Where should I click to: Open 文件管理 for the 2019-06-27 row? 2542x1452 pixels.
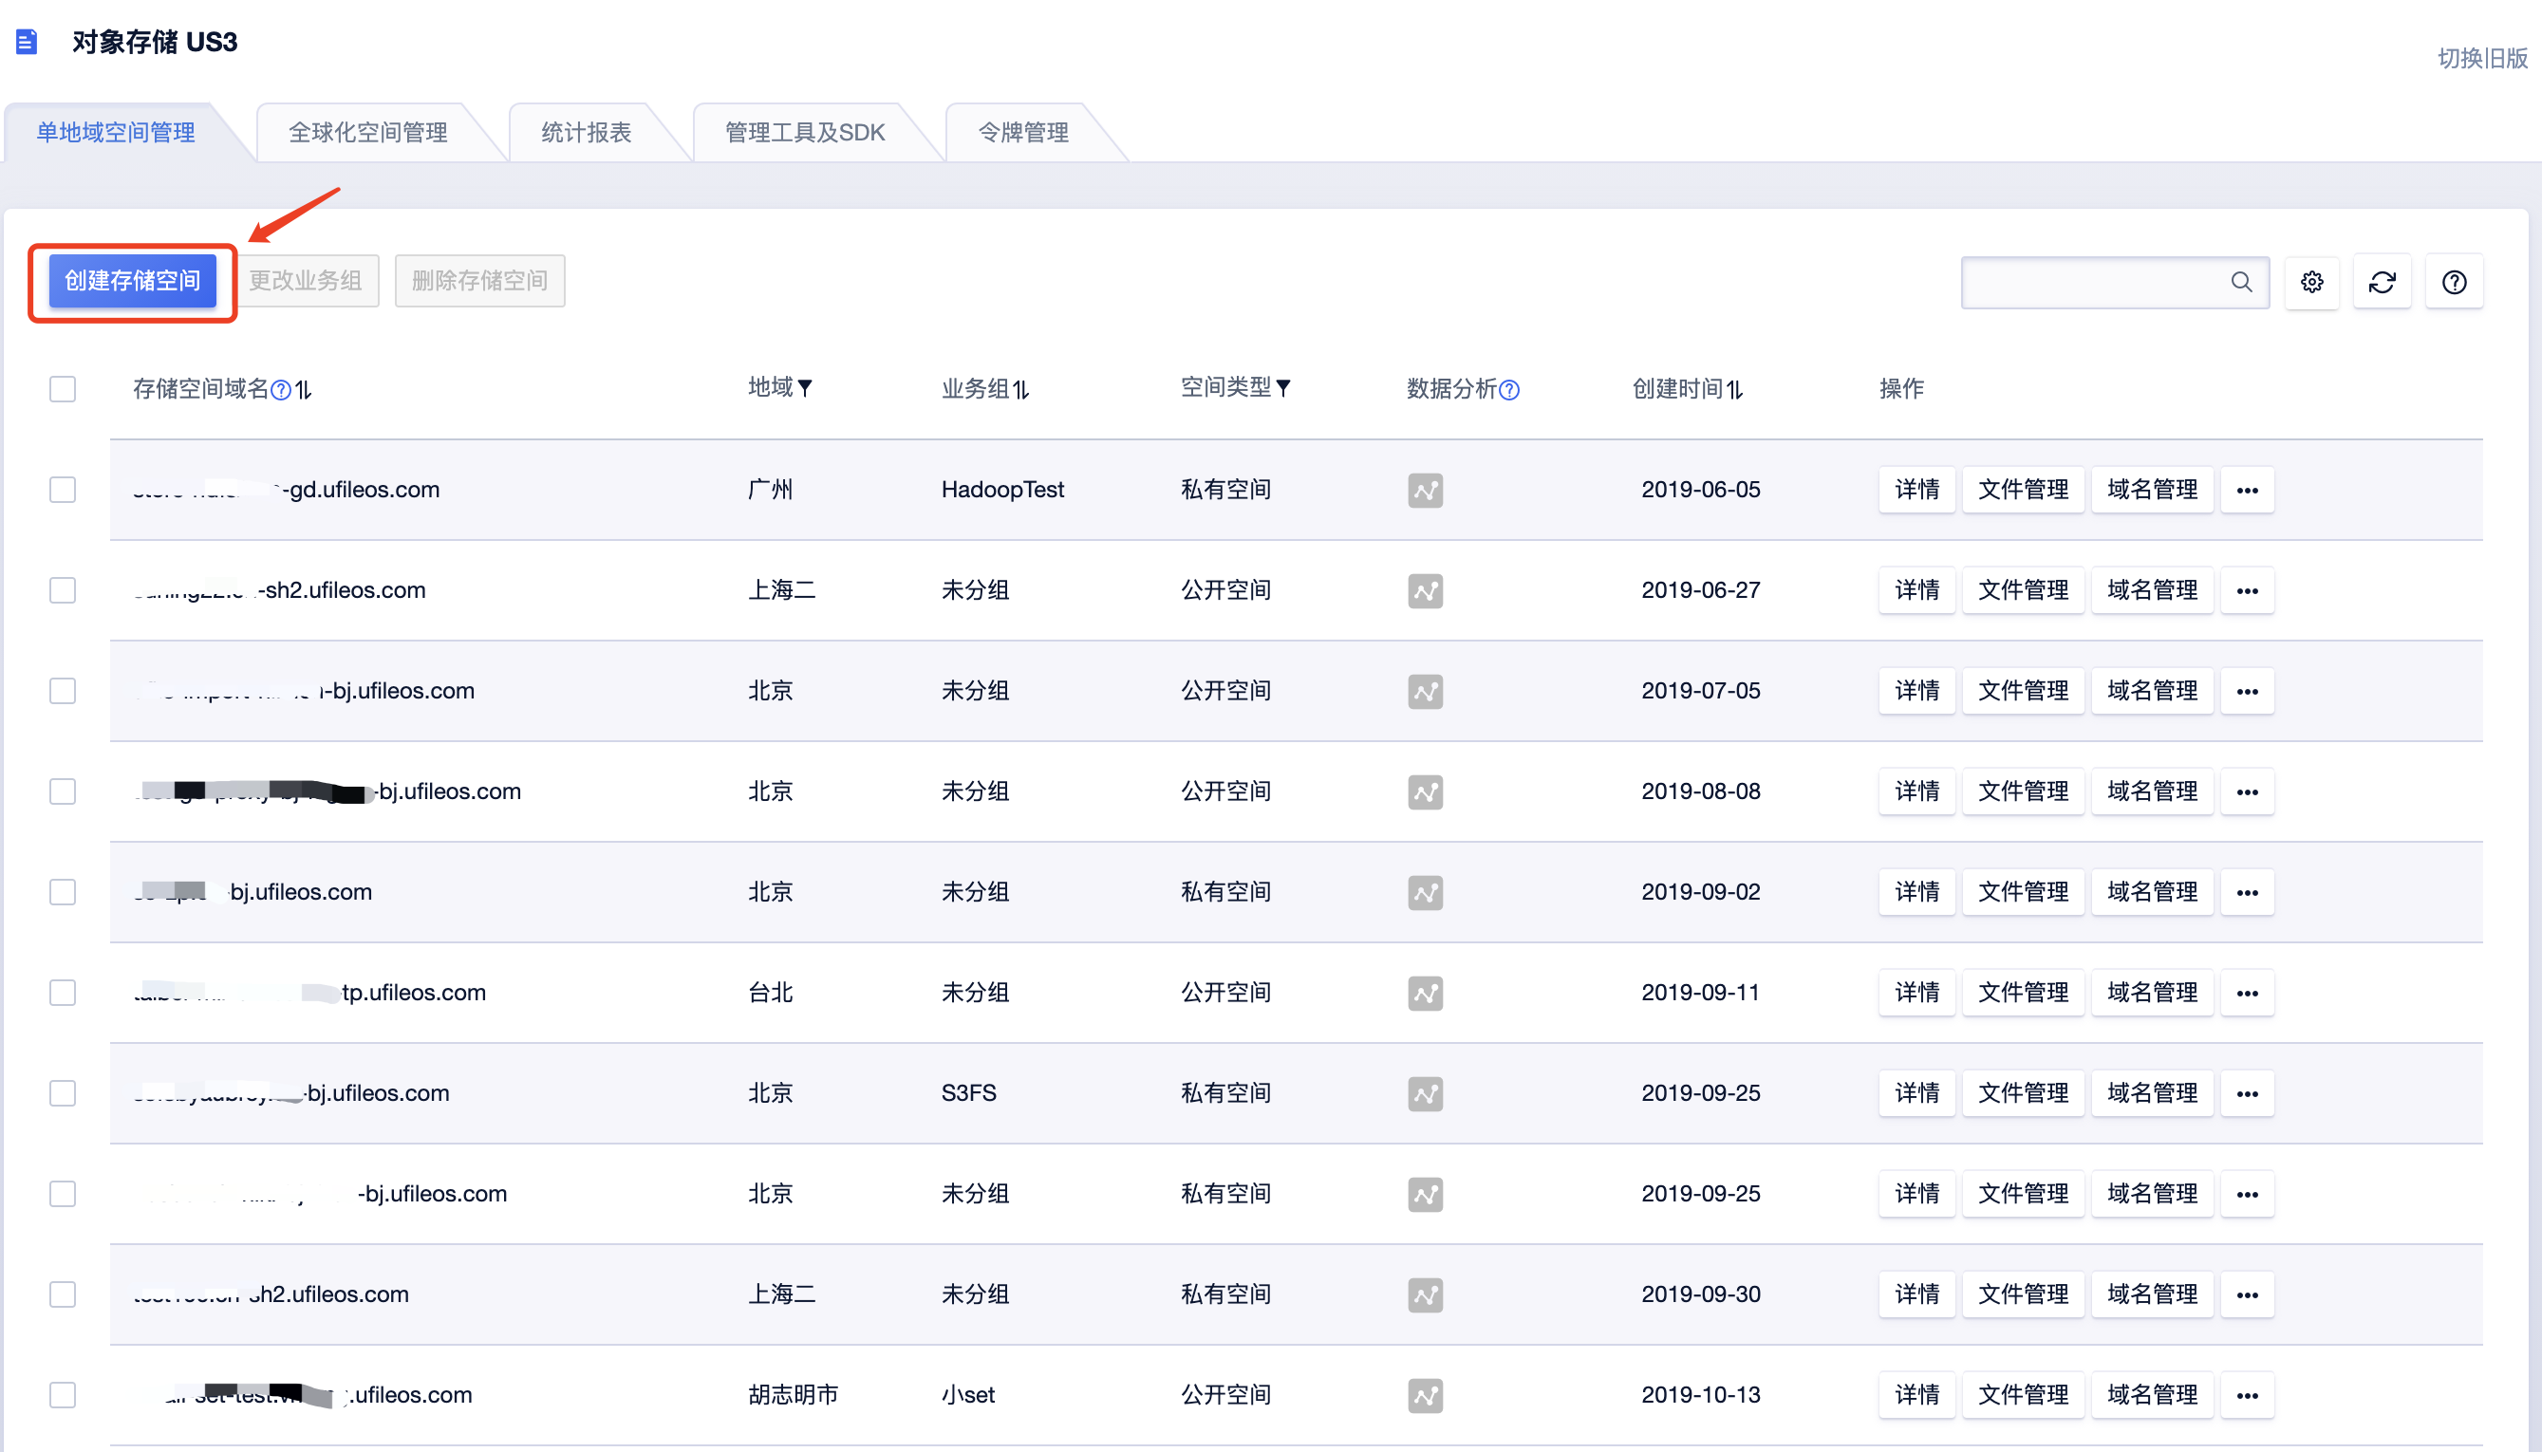(x=2023, y=591)
